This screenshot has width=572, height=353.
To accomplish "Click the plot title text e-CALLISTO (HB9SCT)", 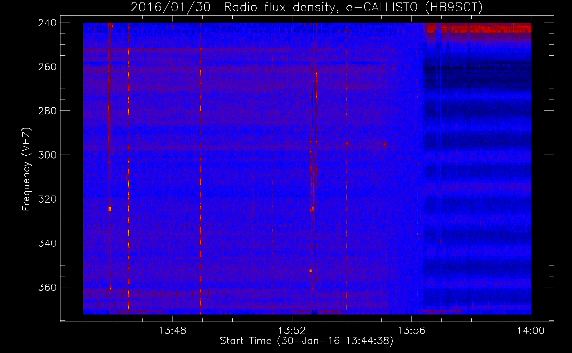I will 414,7.
